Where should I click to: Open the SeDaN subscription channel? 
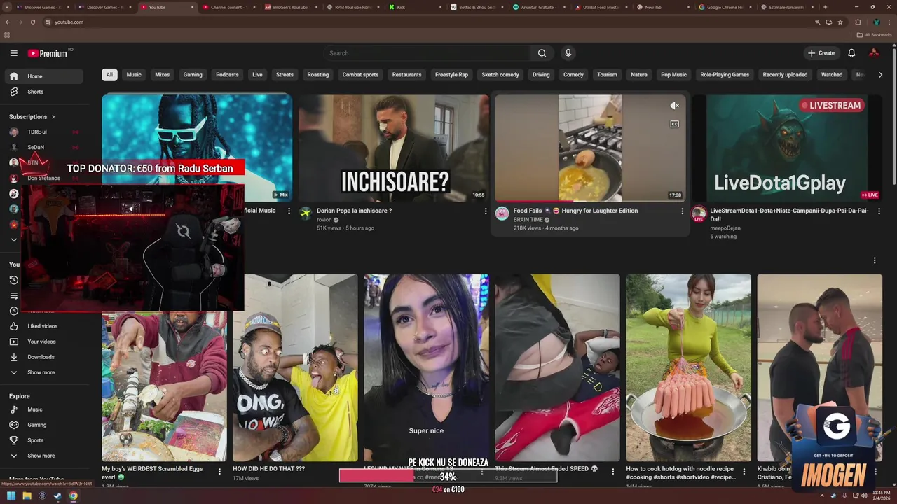pos(43,147)
